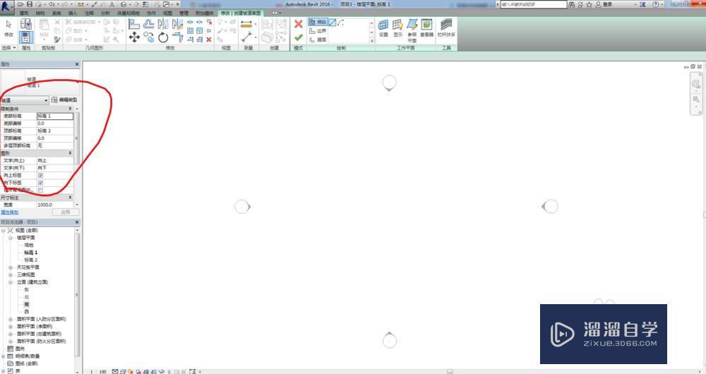Screen dimensions: 706x374
Task: Click the Undo arrow in quick access toolbar
Action: 52,4
